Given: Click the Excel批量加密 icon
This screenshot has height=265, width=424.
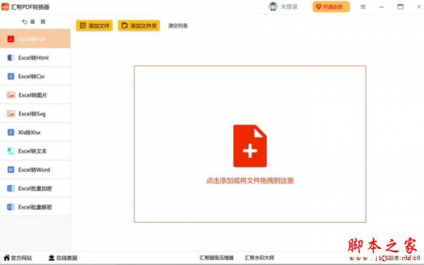Looking at the screenshot, I should click(x=11, y=188).
